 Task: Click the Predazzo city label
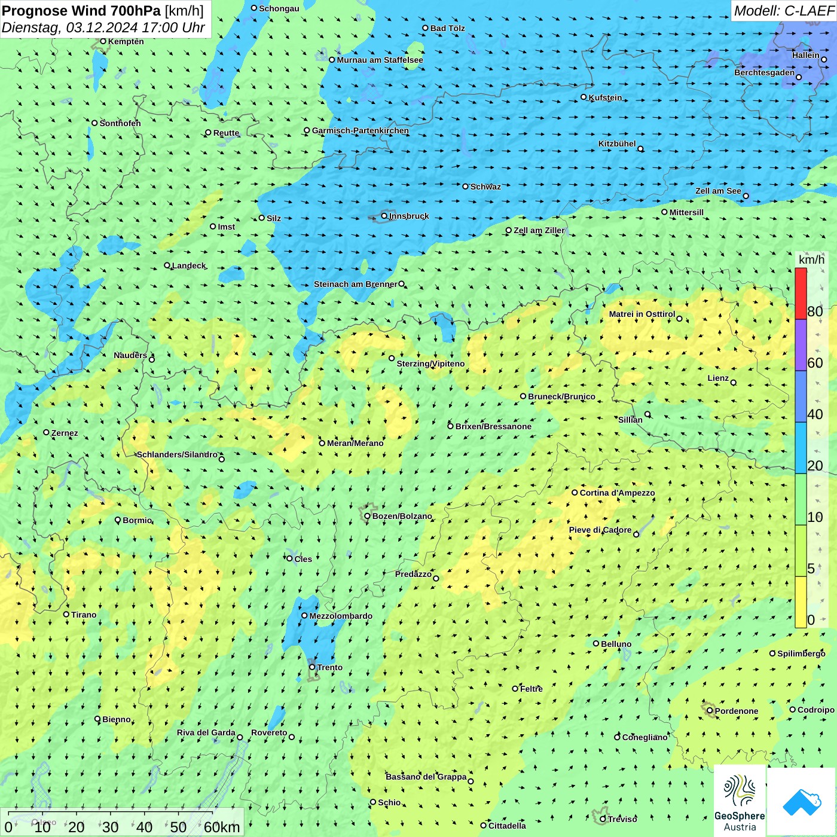coord(413,574)
